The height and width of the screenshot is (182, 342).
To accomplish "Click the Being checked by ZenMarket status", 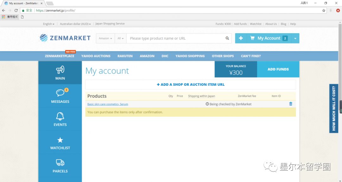I will [x=229, y=104].
